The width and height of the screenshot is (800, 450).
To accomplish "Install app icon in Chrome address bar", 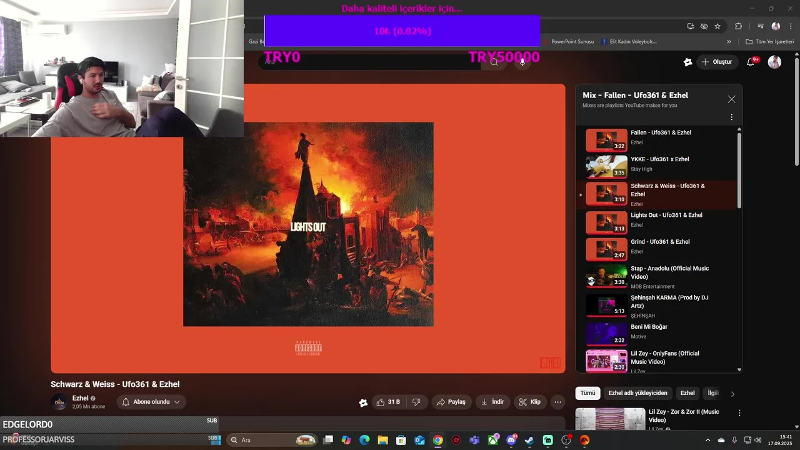I will pos(691,26).
